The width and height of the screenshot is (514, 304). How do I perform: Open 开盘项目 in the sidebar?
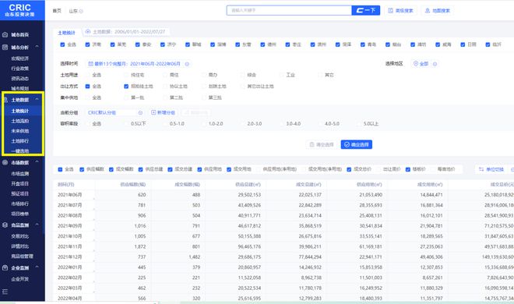(x=20, y=184)
